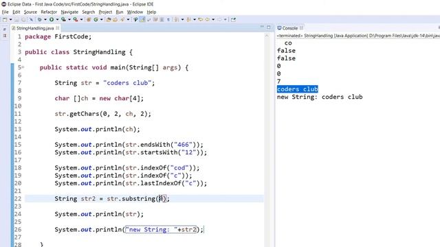Click the indexOf("cod") statement
The height and width of the screenshot is (247, 440).
tap(127, 167)
